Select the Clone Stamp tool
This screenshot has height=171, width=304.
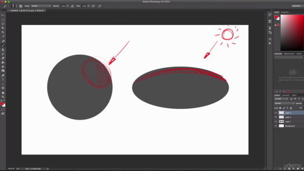pyautogui.click(x=3, y=49)
